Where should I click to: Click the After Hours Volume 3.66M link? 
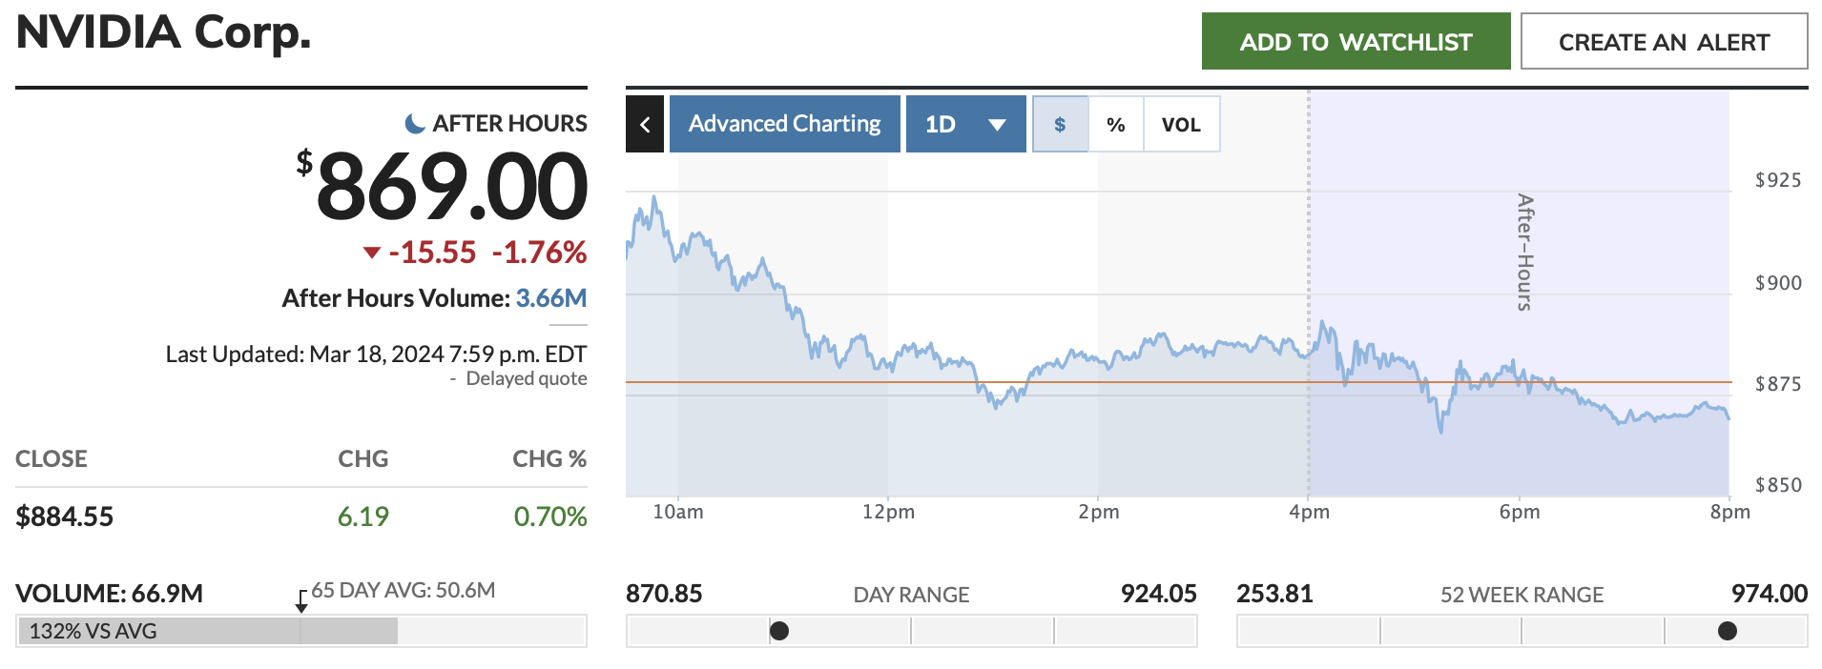(550, 298)
